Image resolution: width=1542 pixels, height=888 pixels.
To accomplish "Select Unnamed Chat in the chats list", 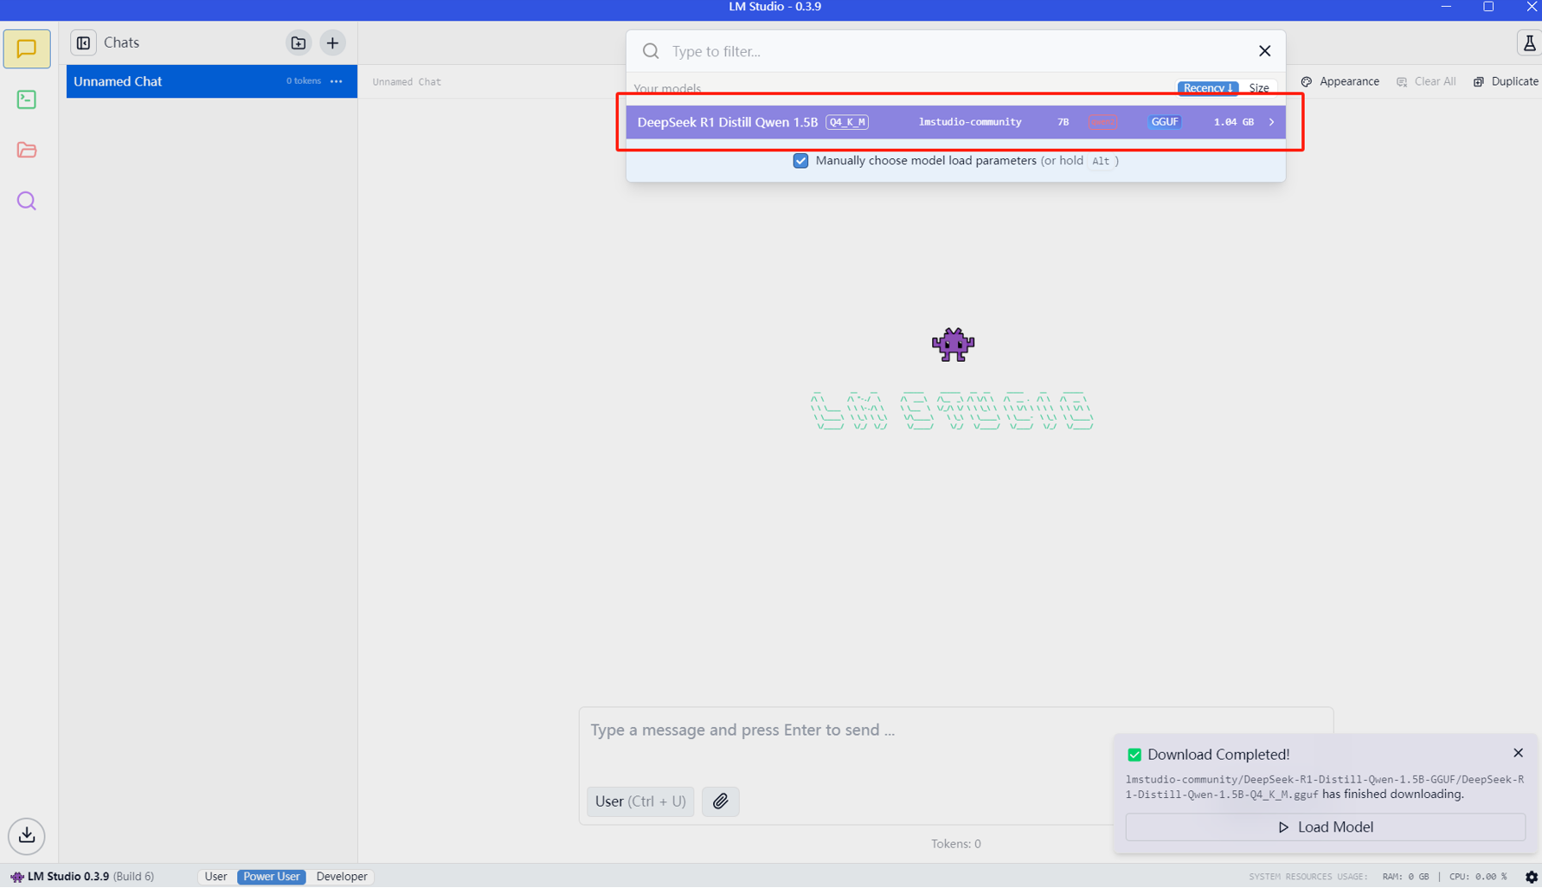I will pyautogui.click(x=212, y=81).
